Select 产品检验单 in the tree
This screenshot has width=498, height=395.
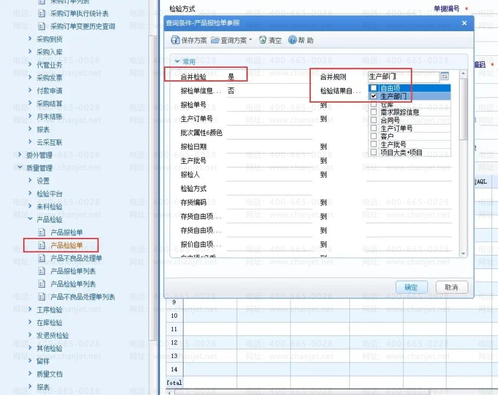(x=67, y=246)
